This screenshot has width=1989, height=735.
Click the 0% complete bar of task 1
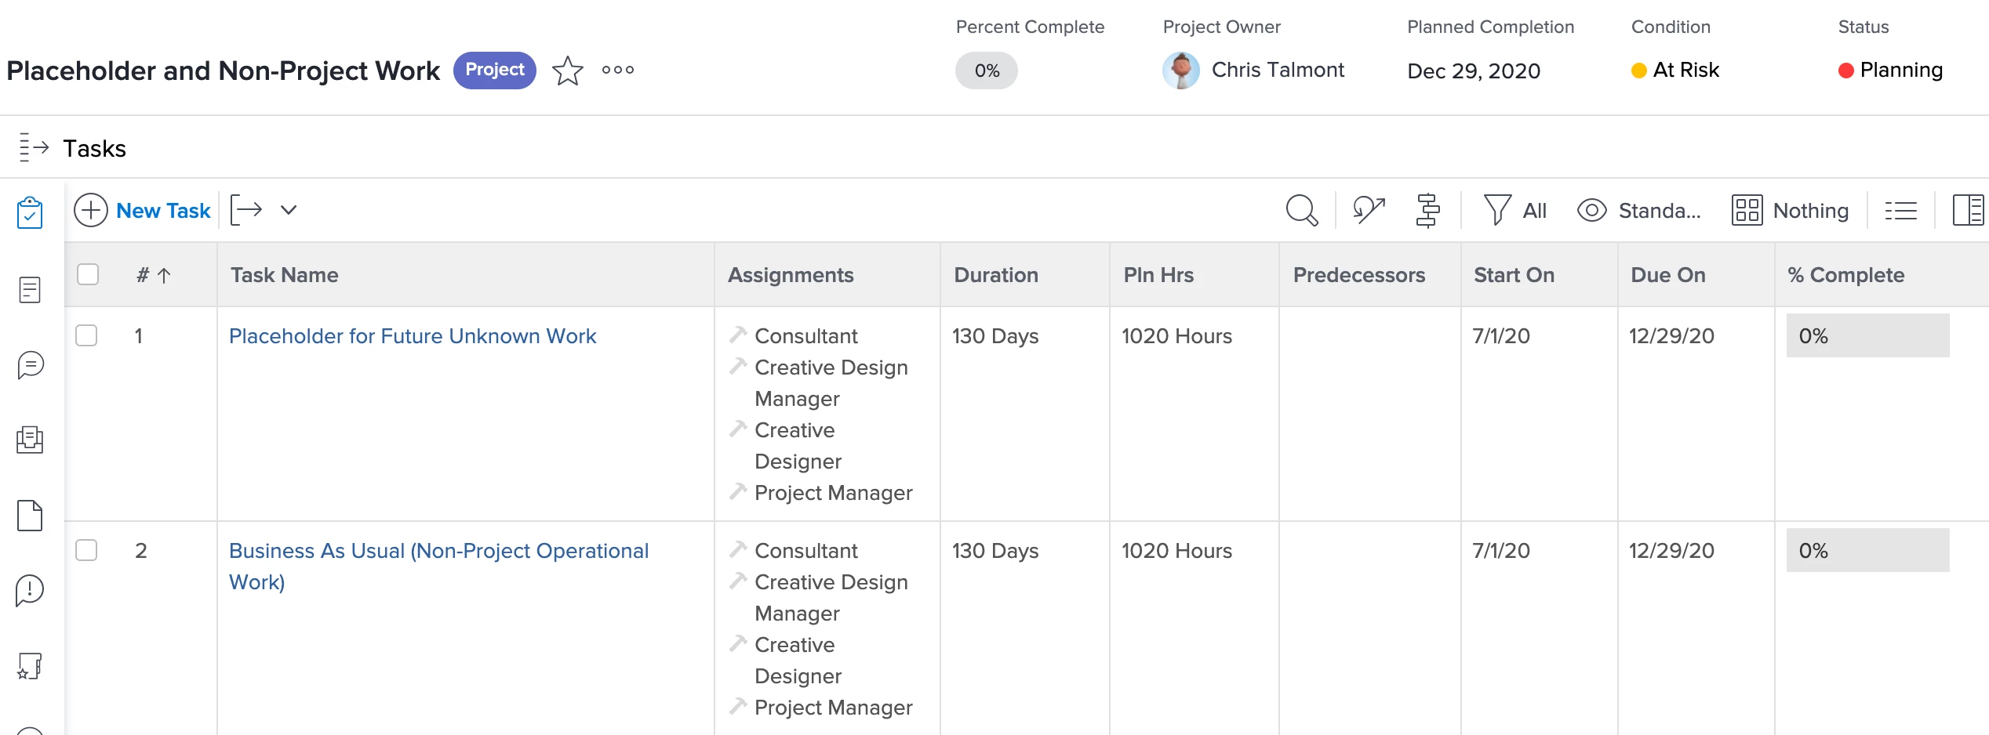coord(1867,335)
